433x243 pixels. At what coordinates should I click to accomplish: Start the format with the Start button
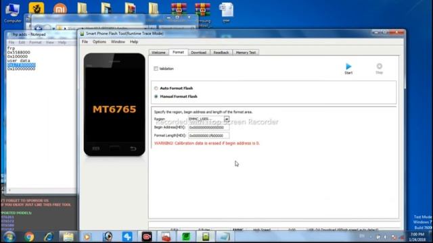pyautogui.click(x=348, y=69)
